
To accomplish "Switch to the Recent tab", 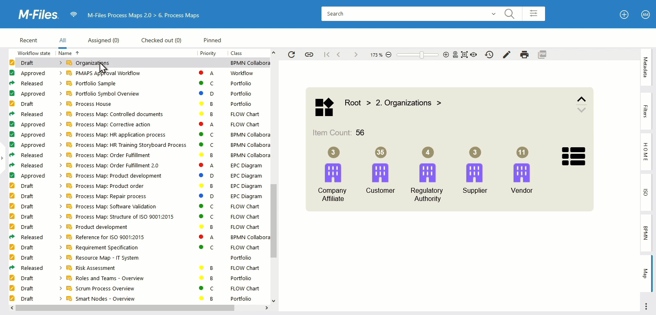I will (x=28, y=40).
